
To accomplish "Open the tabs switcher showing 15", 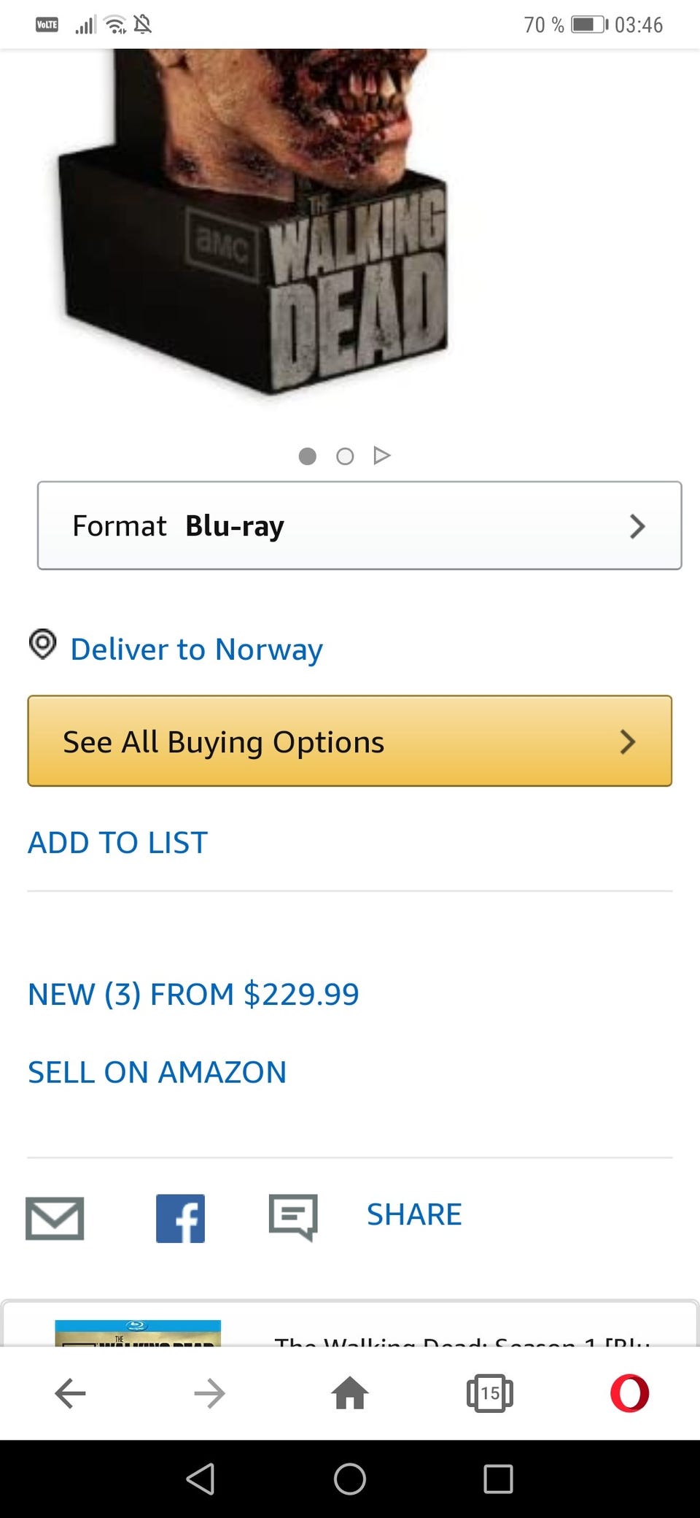I will (489, 1393).
